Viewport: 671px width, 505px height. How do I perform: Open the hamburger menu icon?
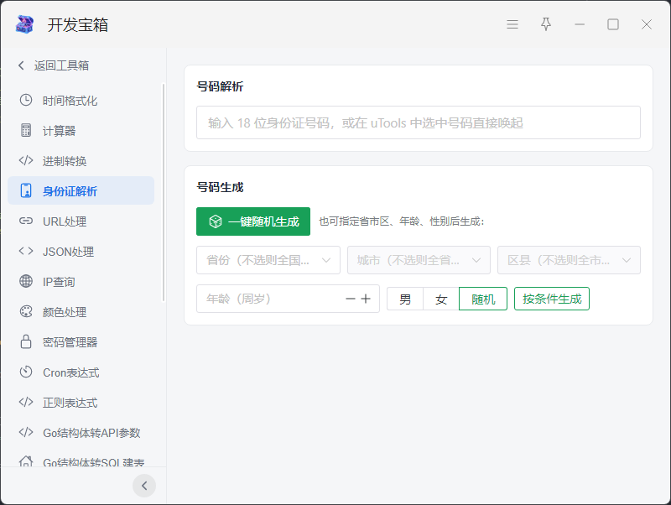(x=512, y=24)
